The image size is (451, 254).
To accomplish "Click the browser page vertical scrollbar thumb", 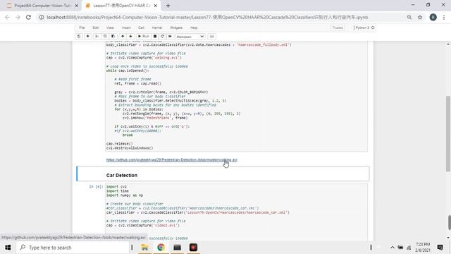I will (x=448, y=134).
